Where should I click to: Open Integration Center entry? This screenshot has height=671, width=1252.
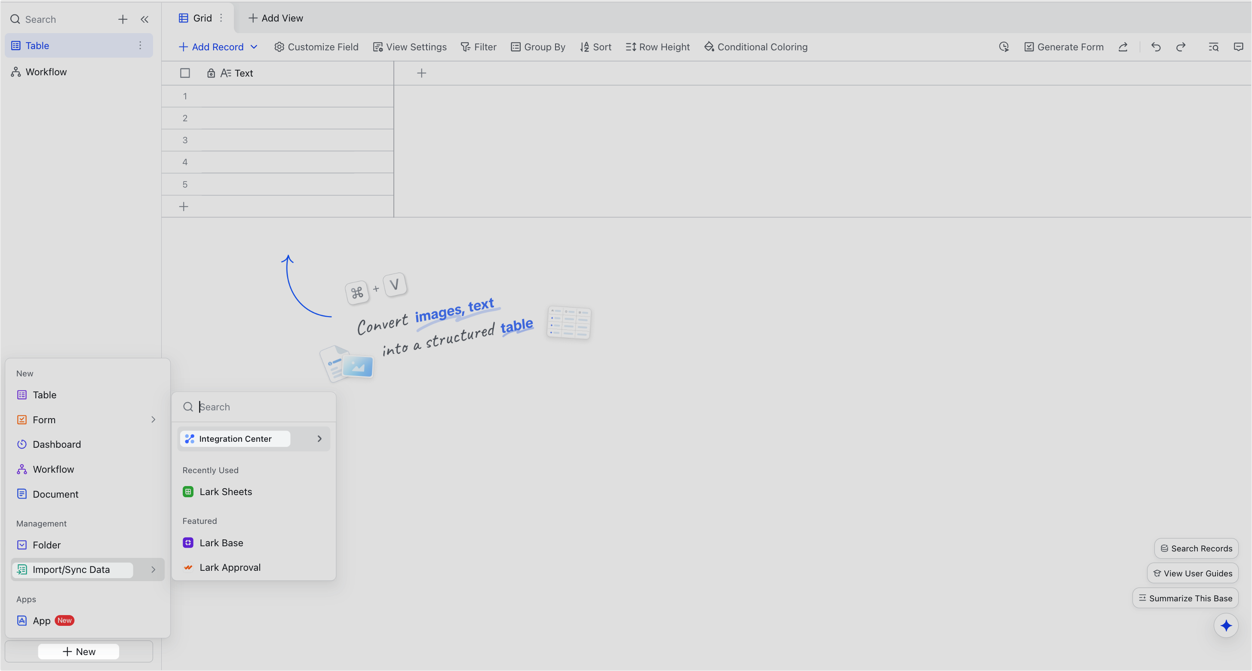click(x=254, y=439)
